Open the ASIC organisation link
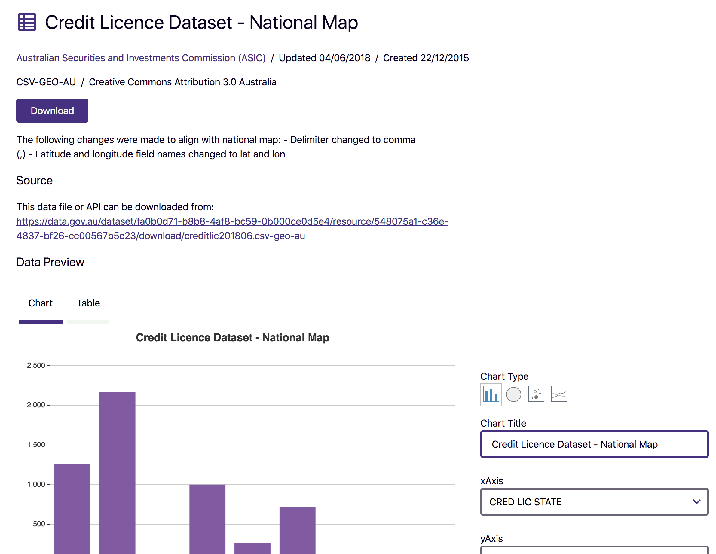 point(141,58)
